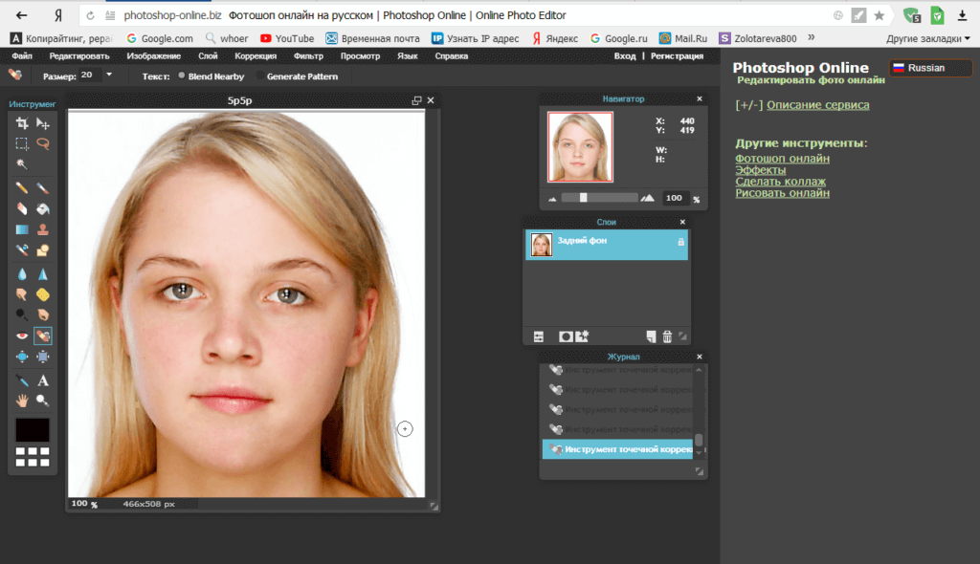Pick the Magic Wand tool
The height and width of the screenshot is (564, 980).
tap(22, 164)
